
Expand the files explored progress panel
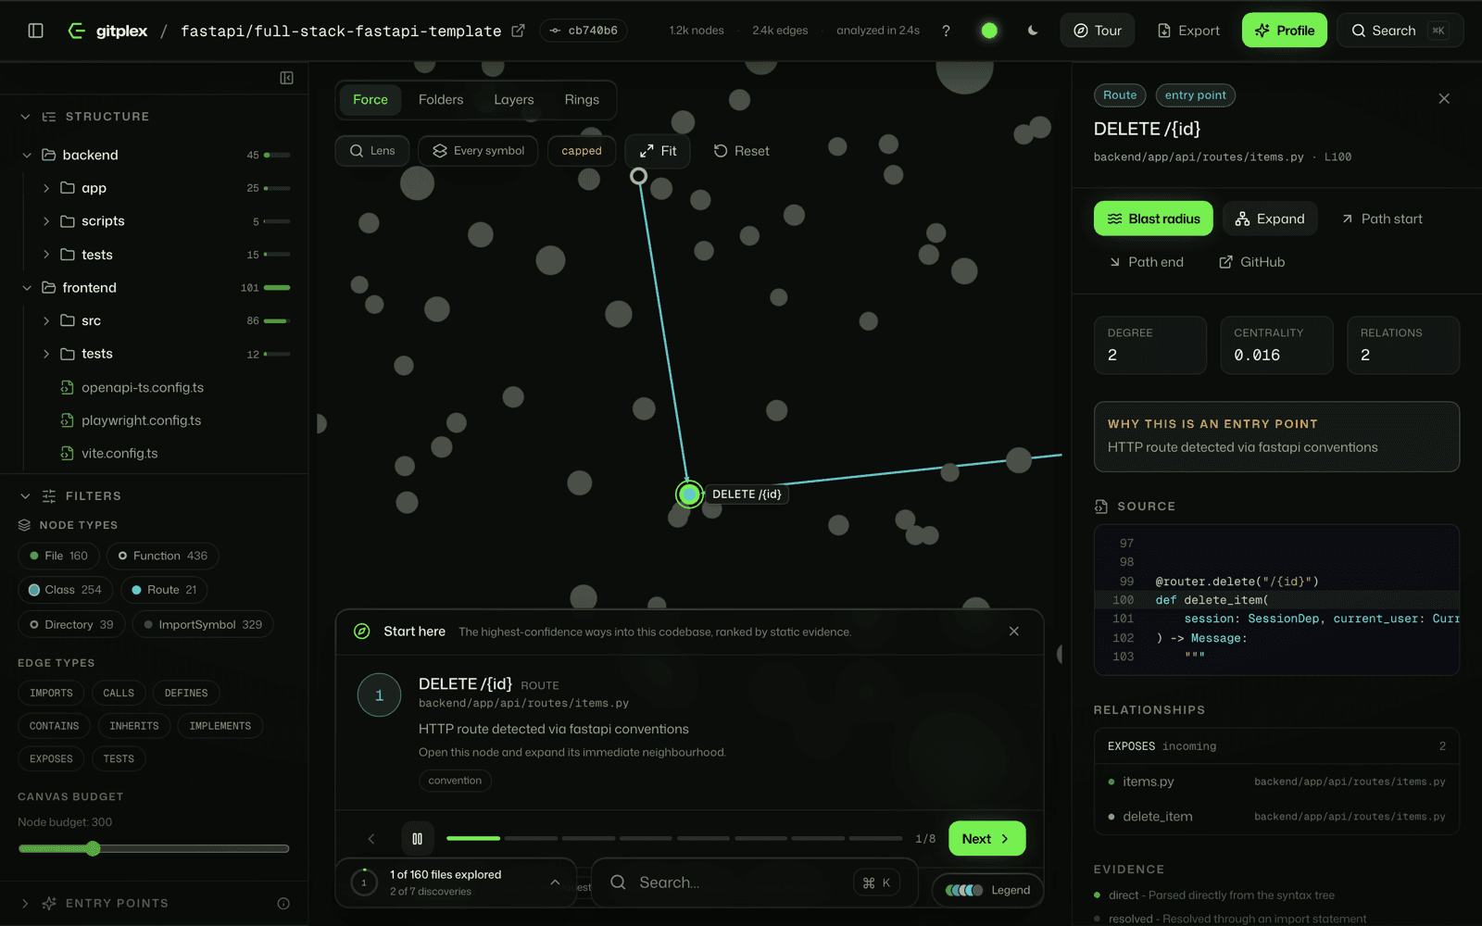tap(555, 882)
